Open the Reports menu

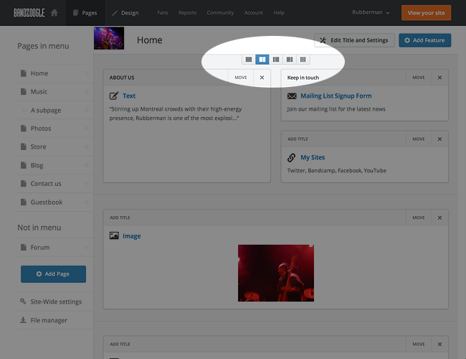coord(187,13)
